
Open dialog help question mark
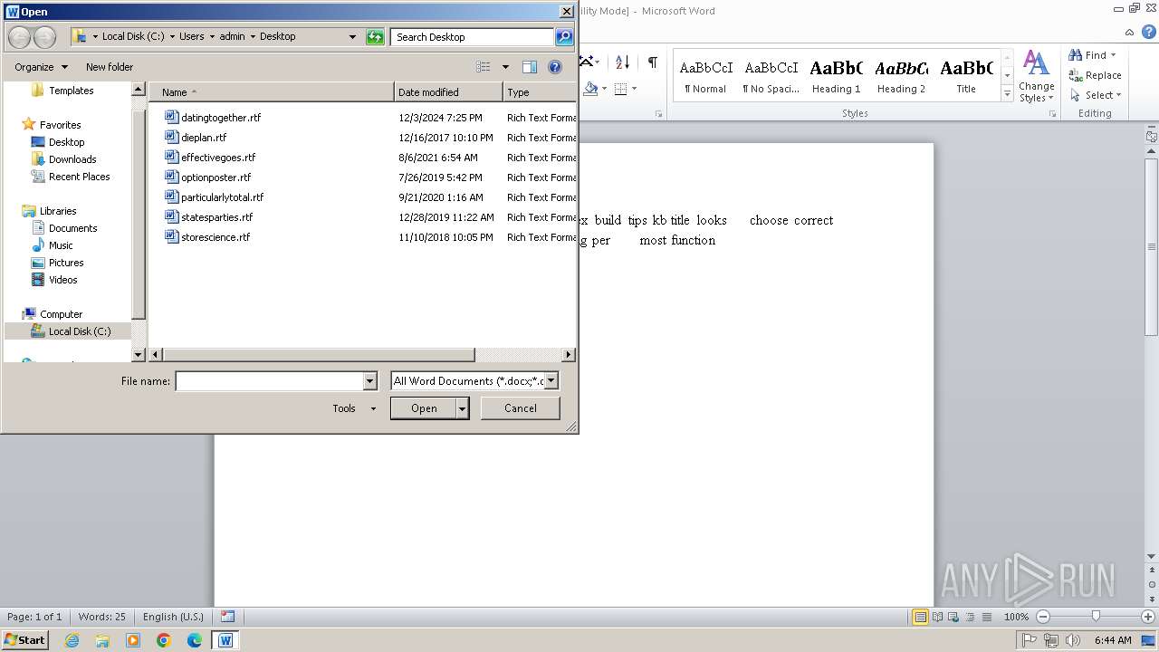tap(555, 67)
